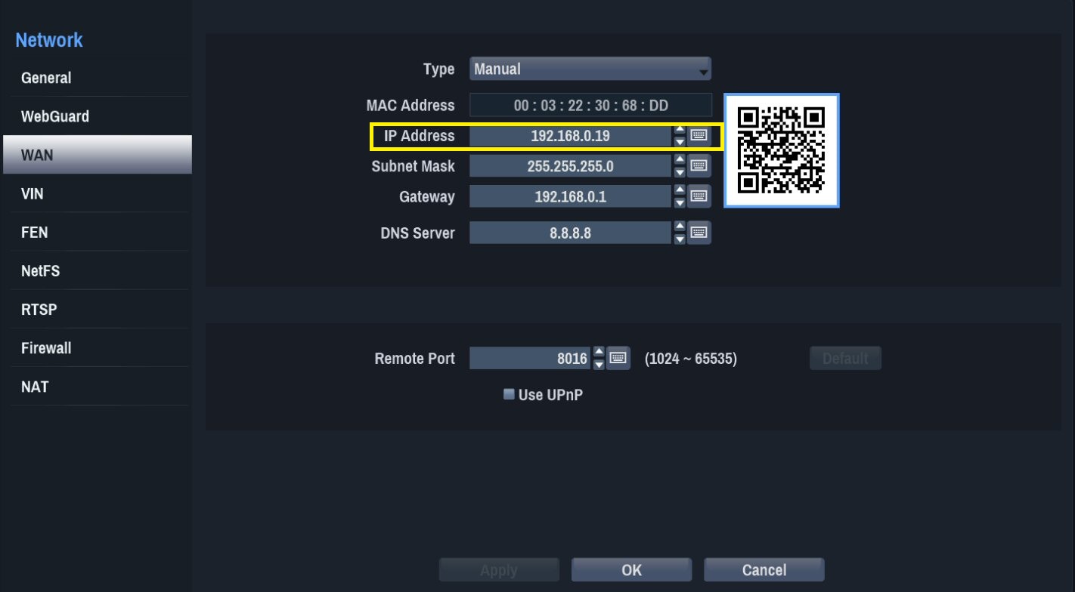Open virtual keyboard for Gateway field
The height and width of the screenshot is (592, 1075).
[699, 196]
